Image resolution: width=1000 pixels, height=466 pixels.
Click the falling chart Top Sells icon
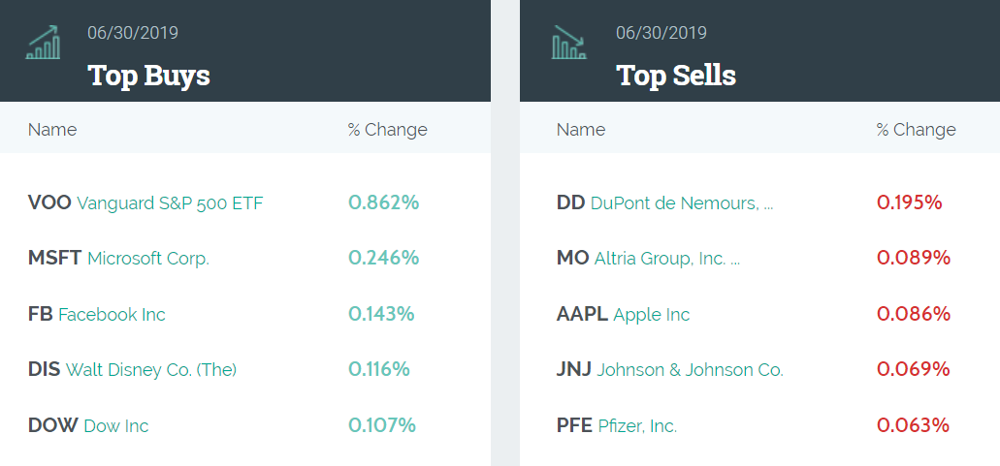[x=569, y=43]
